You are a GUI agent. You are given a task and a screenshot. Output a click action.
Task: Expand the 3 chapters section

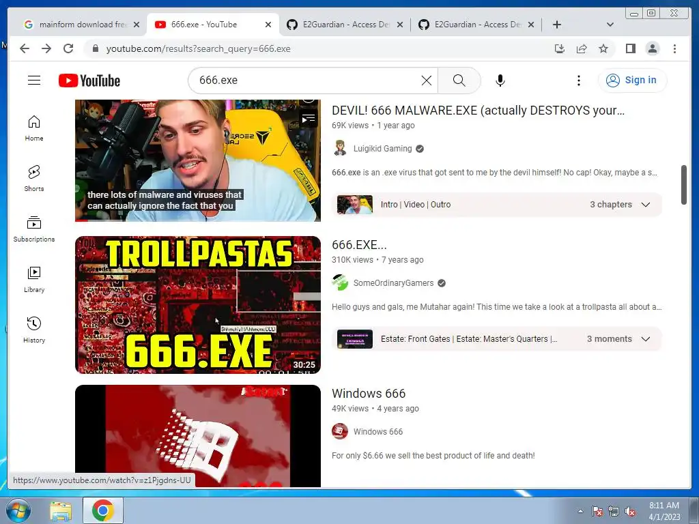coord(645,205)
